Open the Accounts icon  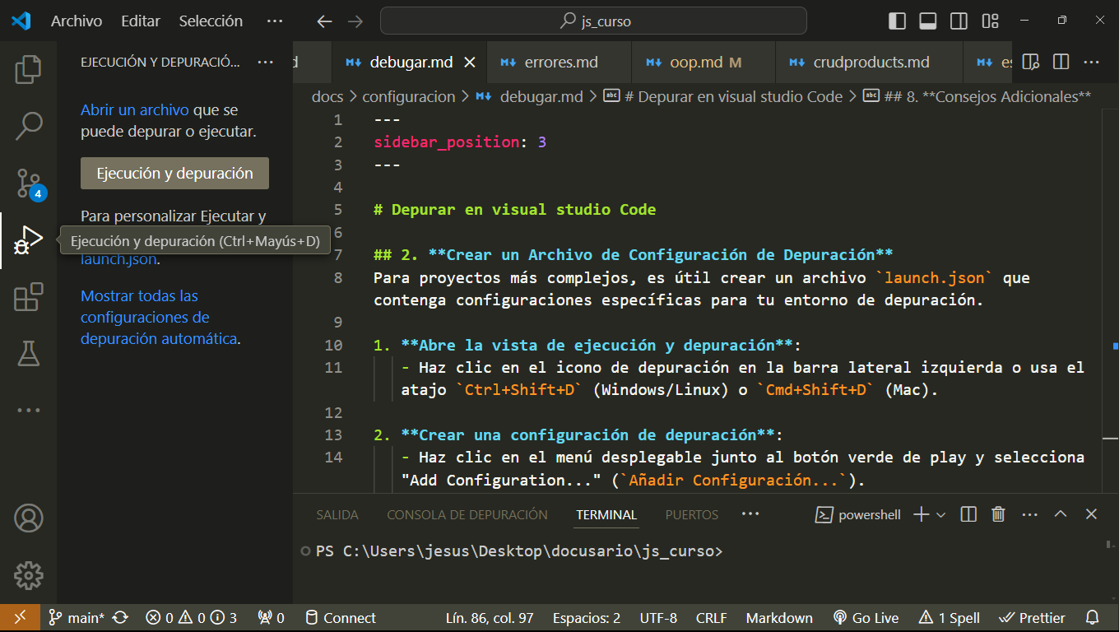tap(28, 518)
